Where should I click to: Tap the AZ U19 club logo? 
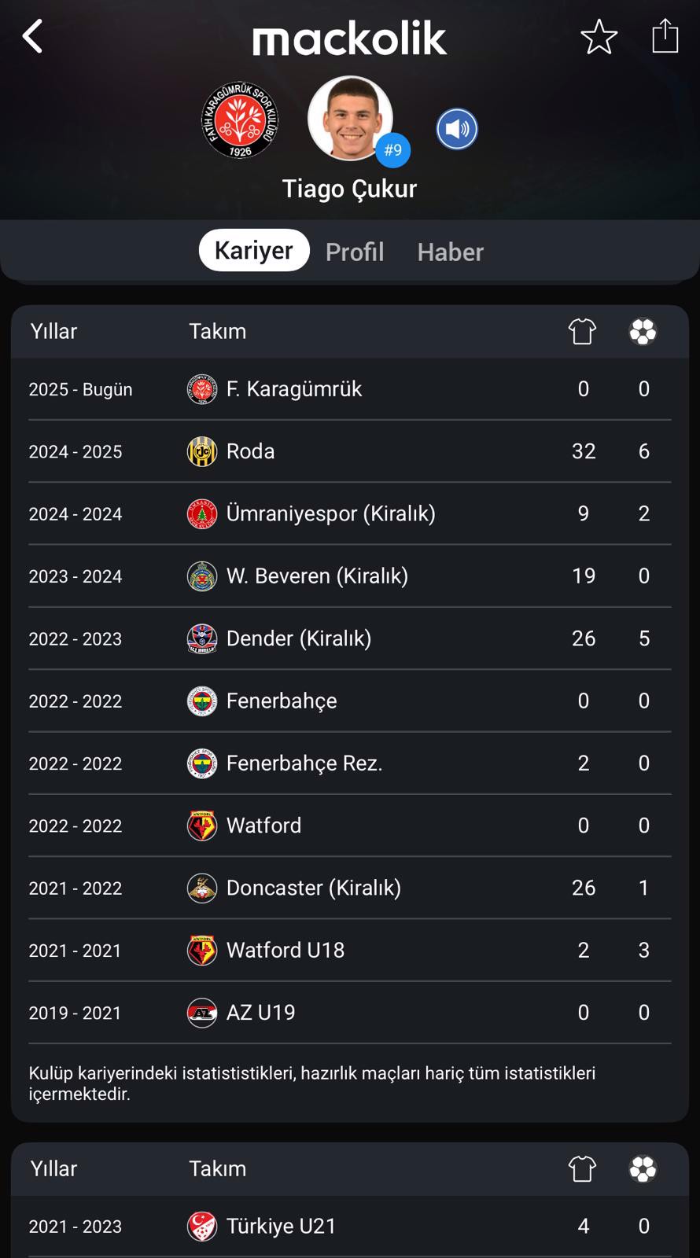pos(202,1013)
